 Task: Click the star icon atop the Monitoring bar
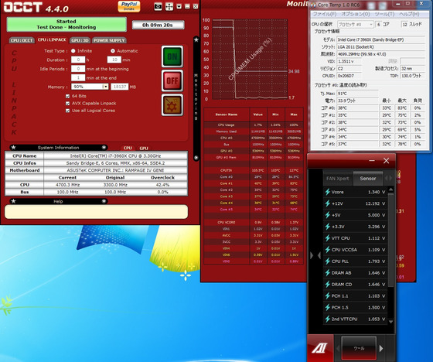[x=196, y=39]
